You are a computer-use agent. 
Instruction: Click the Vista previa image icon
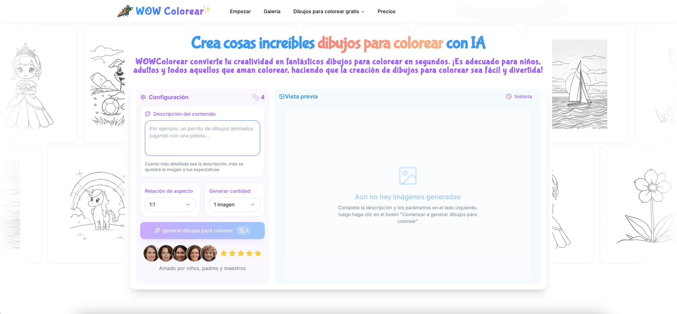pos(282,96)
